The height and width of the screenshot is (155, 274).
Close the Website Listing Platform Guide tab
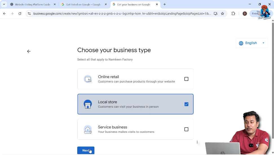tap(54, 5)
